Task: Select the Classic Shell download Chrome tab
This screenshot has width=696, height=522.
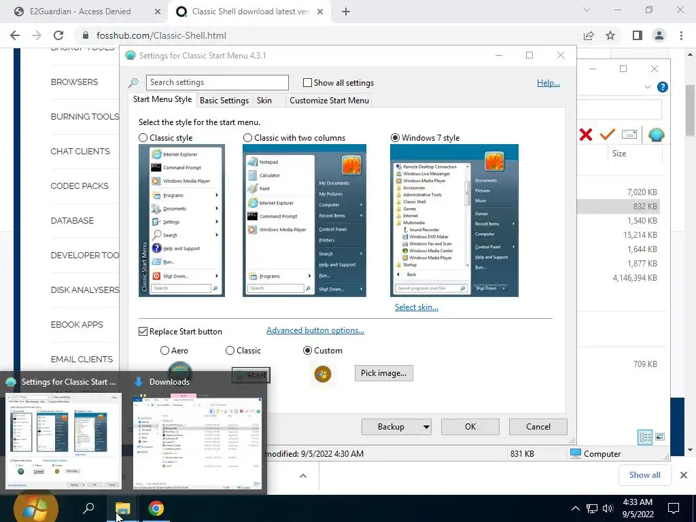Action: pos(249,12)
